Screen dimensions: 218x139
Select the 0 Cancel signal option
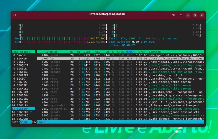[x=23, y=55]
